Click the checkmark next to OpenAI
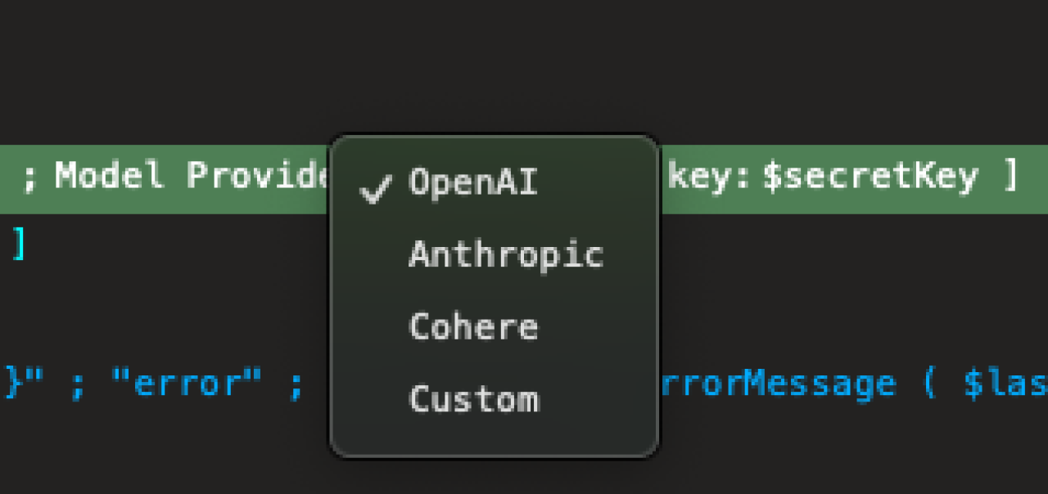 [375, 188]
